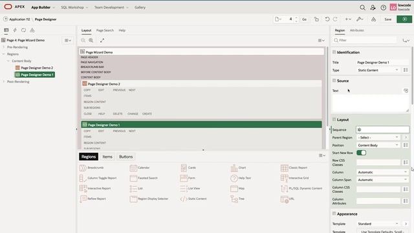Screen dimensions: 414x233
Task: Click the Faceted Search gallery icon
Action: pos(133,179)
